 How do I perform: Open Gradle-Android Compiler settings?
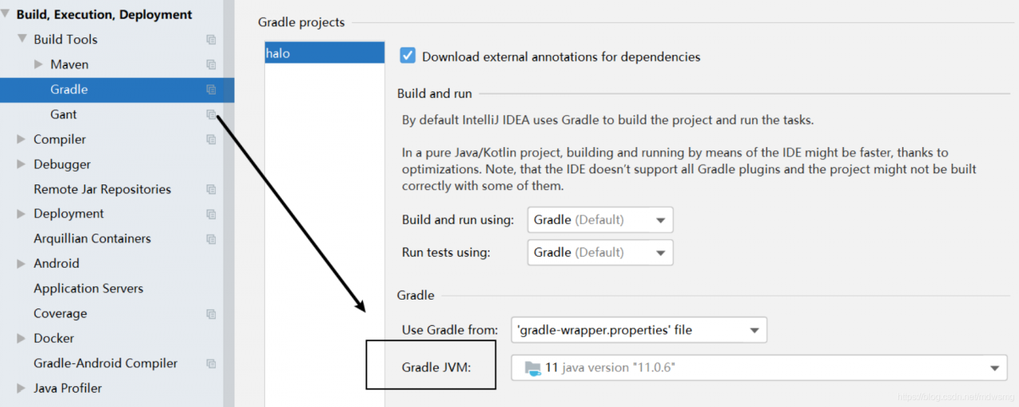pyautogui.click(x=106, y=363)
